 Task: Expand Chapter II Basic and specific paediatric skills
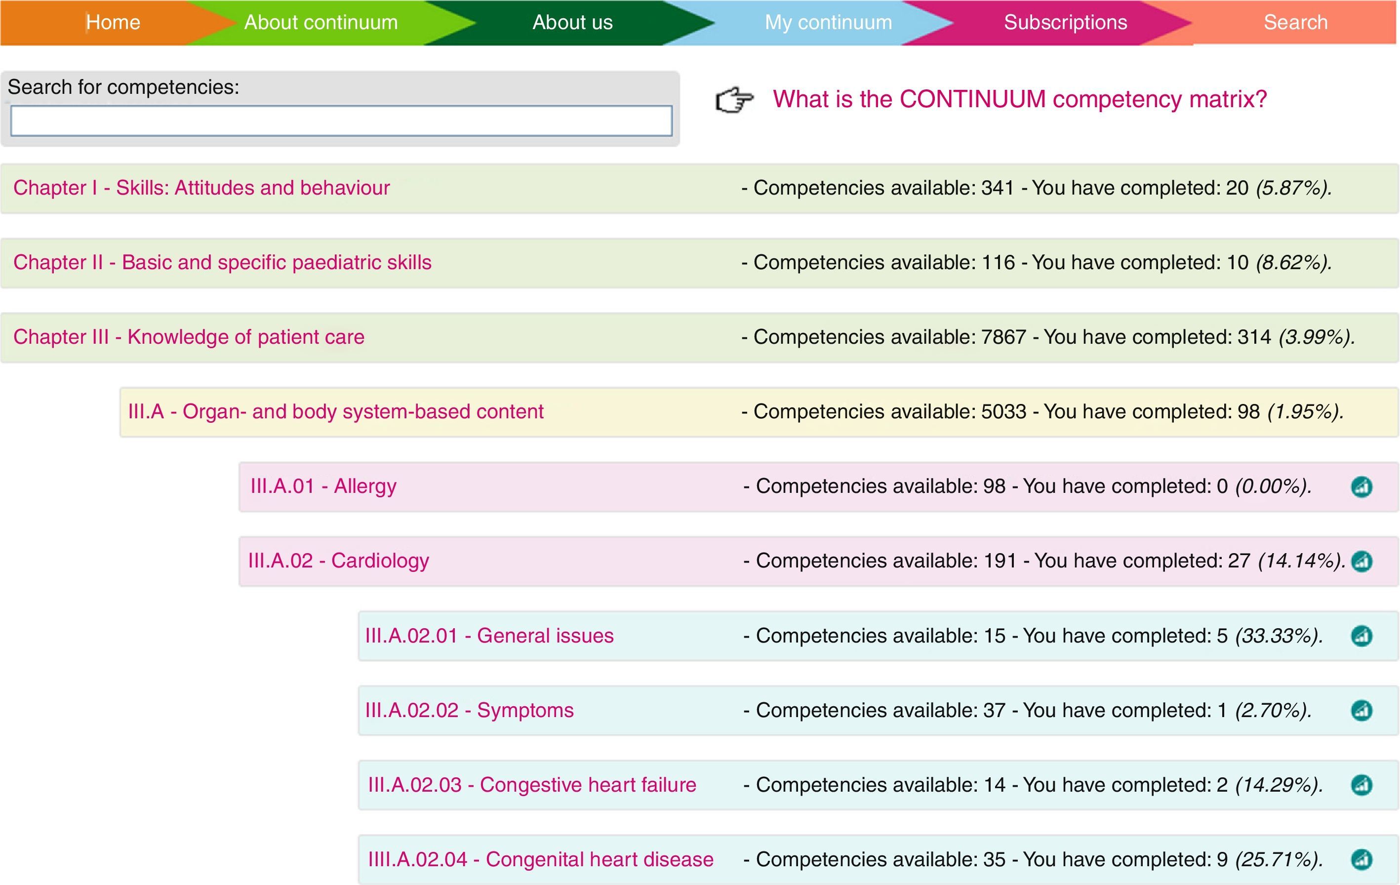[x=222, y=262]
